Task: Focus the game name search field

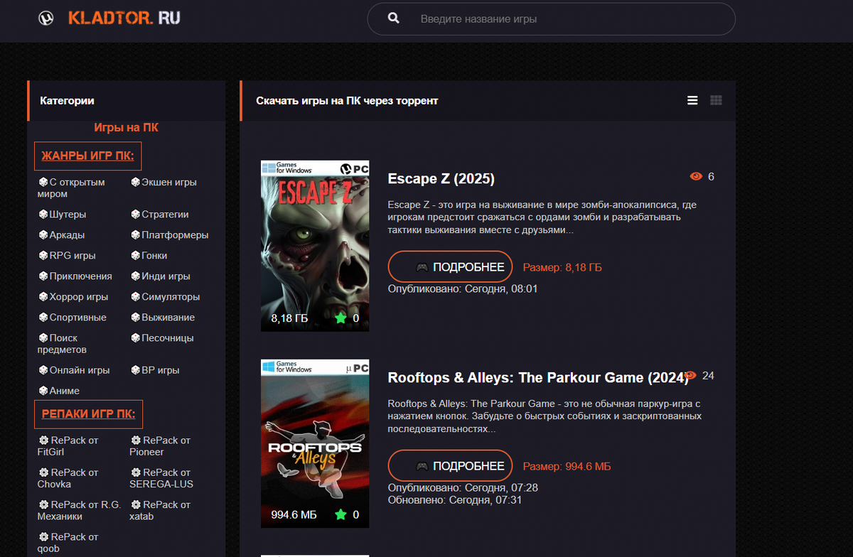Action: tap(551, 19)
